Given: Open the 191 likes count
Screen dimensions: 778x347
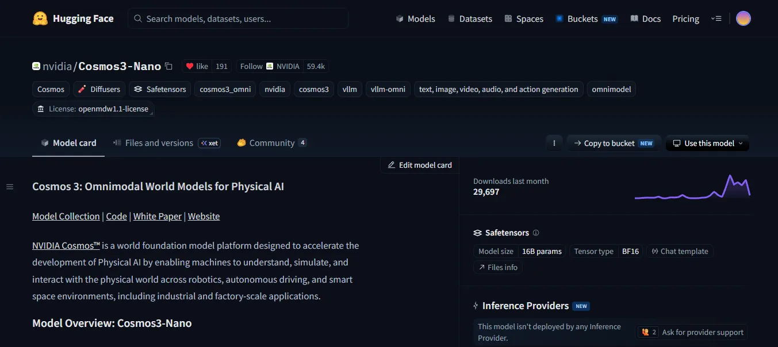Looking at the screenshot, I should [221, 66].
